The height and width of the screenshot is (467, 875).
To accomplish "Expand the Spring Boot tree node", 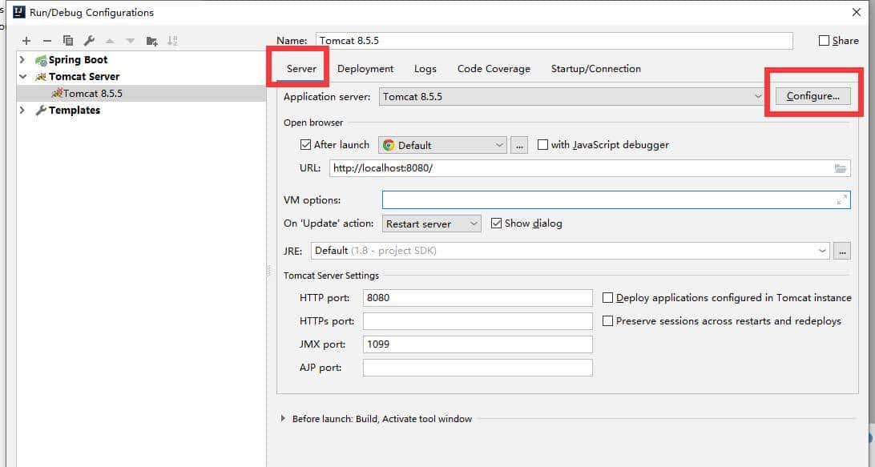I will coord(22,60).
